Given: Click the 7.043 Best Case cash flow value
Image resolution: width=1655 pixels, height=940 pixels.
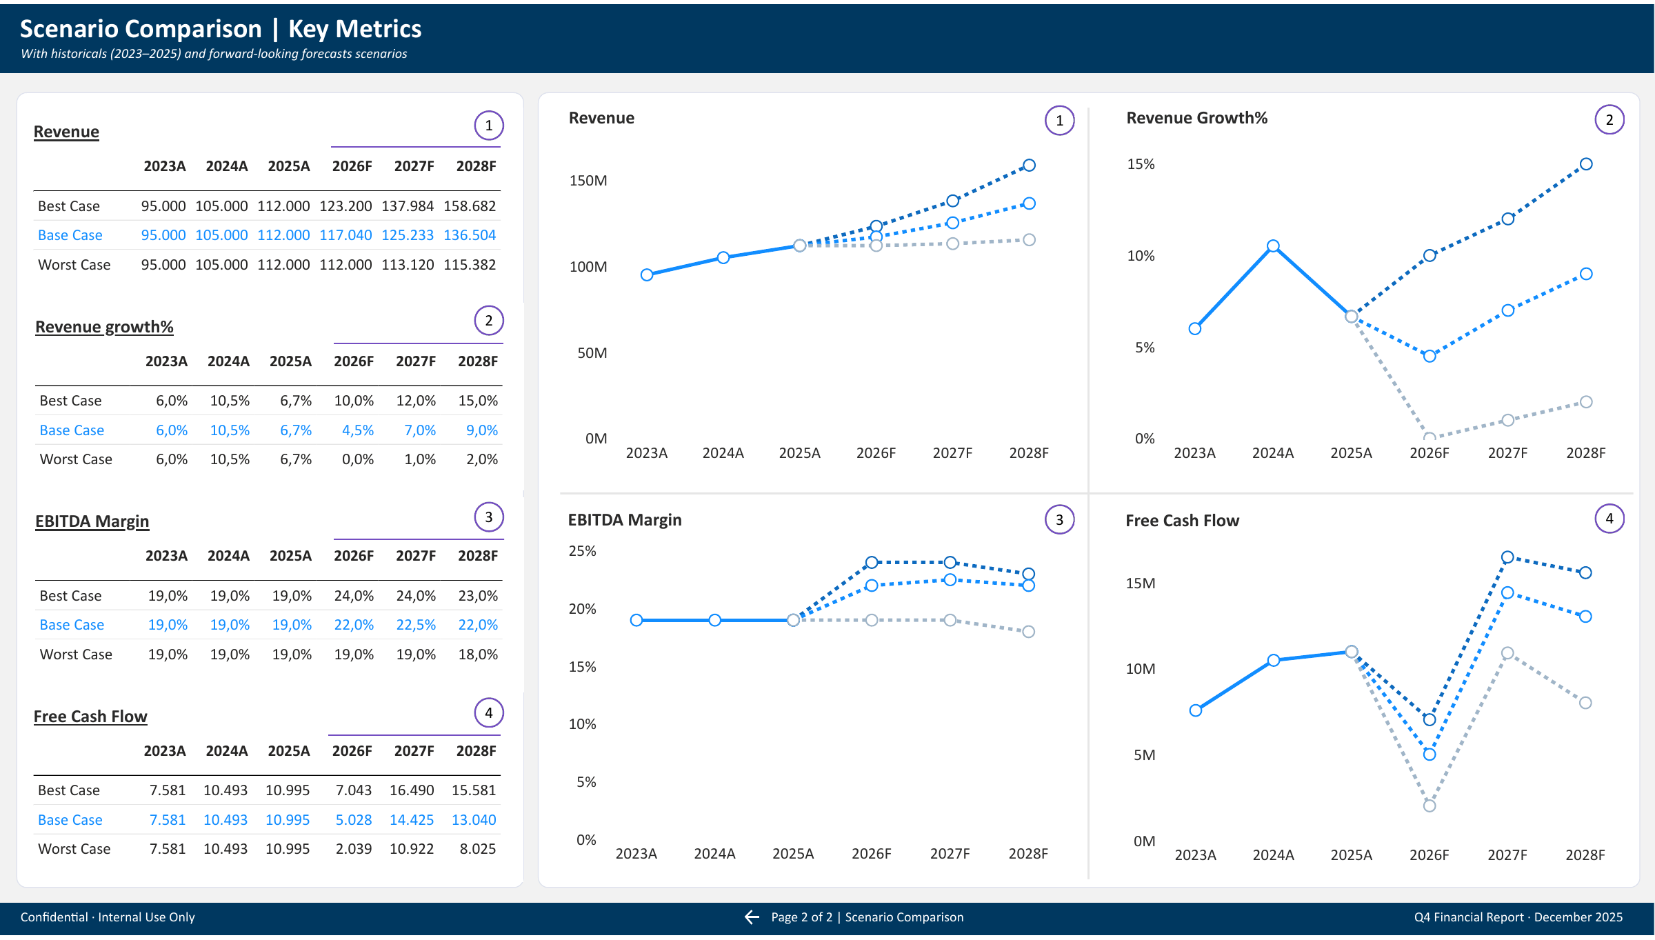Looking at the screenshot, I should pos(354,790).
